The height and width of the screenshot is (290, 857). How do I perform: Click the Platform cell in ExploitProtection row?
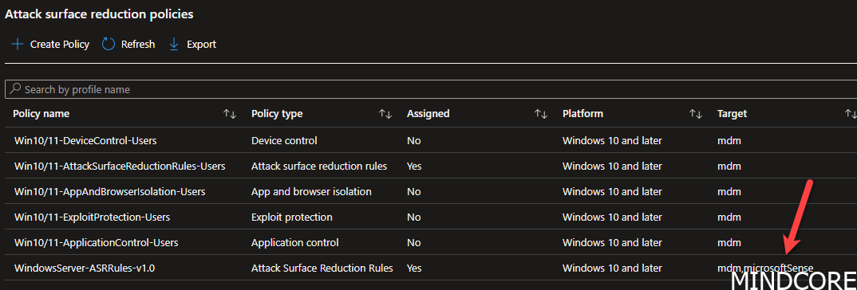(x=612, y=217)
